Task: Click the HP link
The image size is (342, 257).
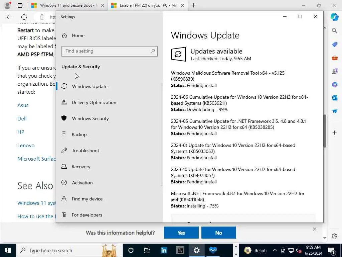Action: (x=21, y=132)
